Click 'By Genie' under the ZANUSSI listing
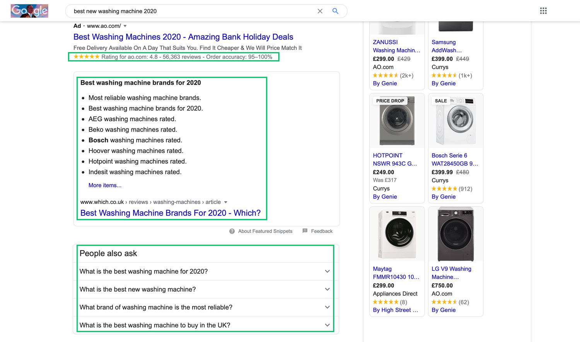This screenshot has width=580, height=342. [x=385, y=84]
